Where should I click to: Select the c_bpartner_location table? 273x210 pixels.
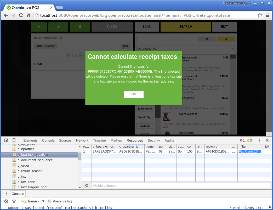tap(39, 155)
